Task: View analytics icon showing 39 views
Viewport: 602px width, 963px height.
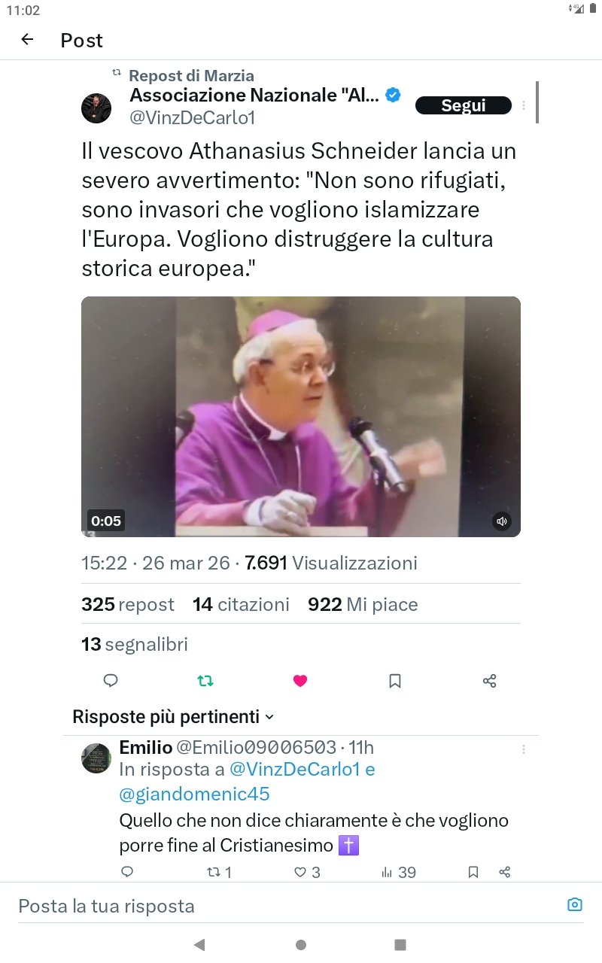Action: click(398, 872)
